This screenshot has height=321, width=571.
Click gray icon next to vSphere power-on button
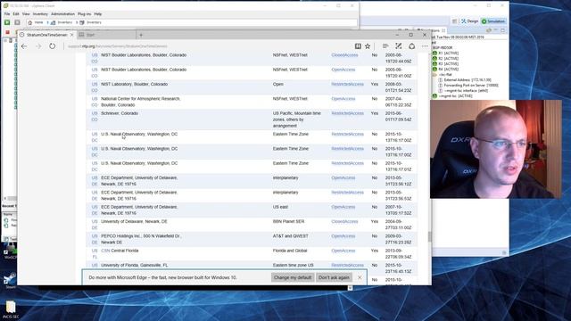[17, 22]
